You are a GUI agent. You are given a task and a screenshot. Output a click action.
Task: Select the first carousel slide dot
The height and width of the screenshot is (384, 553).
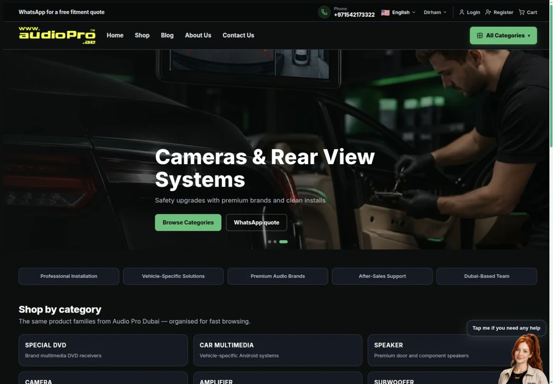click(x=270, y=242)
